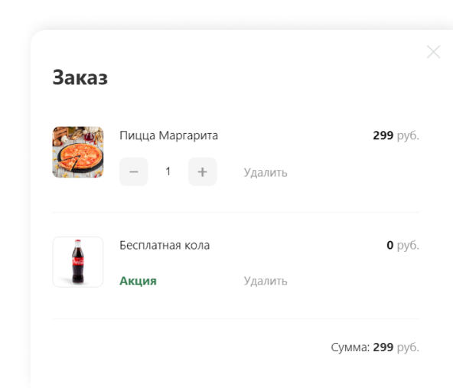Remove Пицца Маргарита using Удалить

266,172
